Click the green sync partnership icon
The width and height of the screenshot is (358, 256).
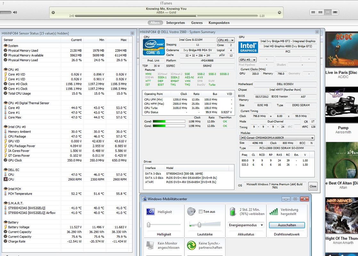point(191,245)
